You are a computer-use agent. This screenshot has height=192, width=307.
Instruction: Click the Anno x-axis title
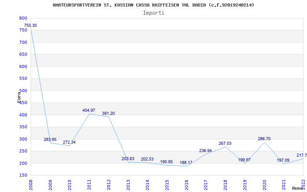coord(298,188)
